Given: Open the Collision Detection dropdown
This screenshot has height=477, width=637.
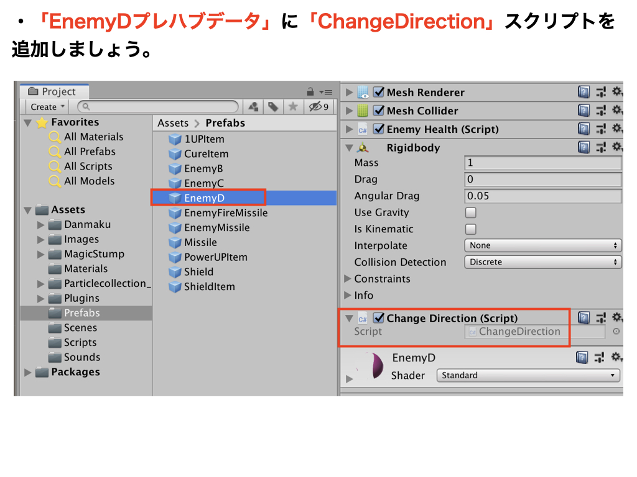Looking at the screenshot, I should [542, 262].
